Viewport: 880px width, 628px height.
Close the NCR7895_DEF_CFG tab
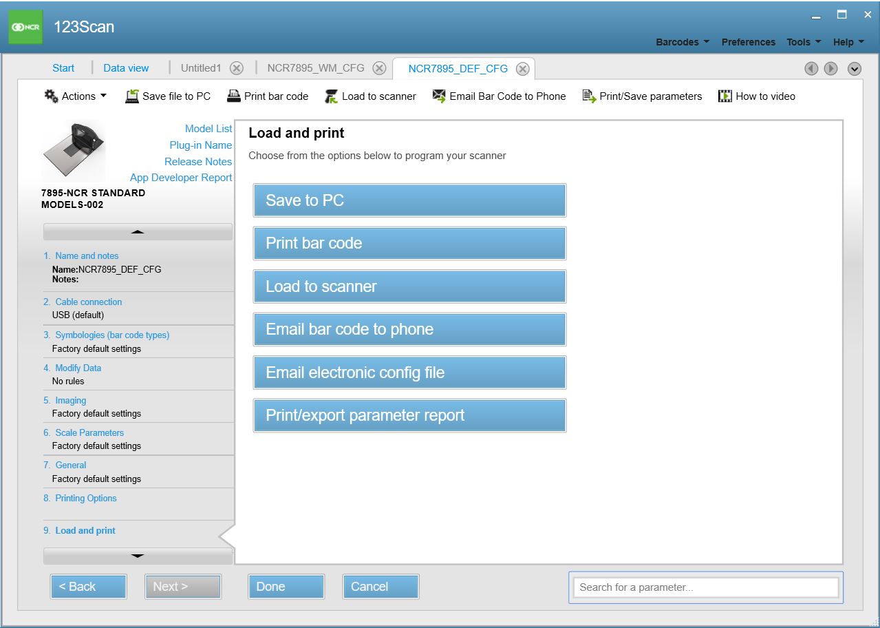[x=523, y=69]
